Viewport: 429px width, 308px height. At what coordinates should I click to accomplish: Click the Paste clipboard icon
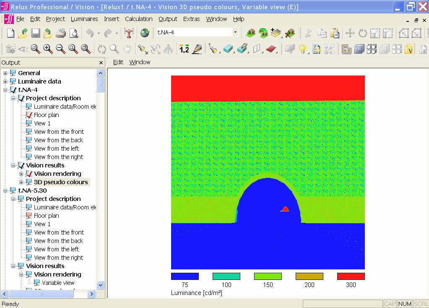click(x=335, y=33)
